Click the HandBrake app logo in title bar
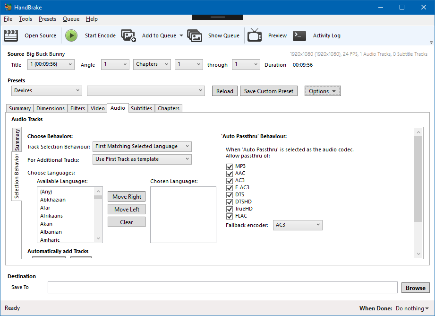Viewport: 435px width, 316px height. tap(8, 7)
